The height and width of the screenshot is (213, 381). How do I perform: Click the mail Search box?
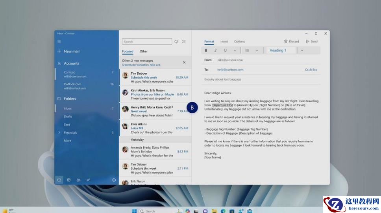pyautogui.click(x=147, y=42)
